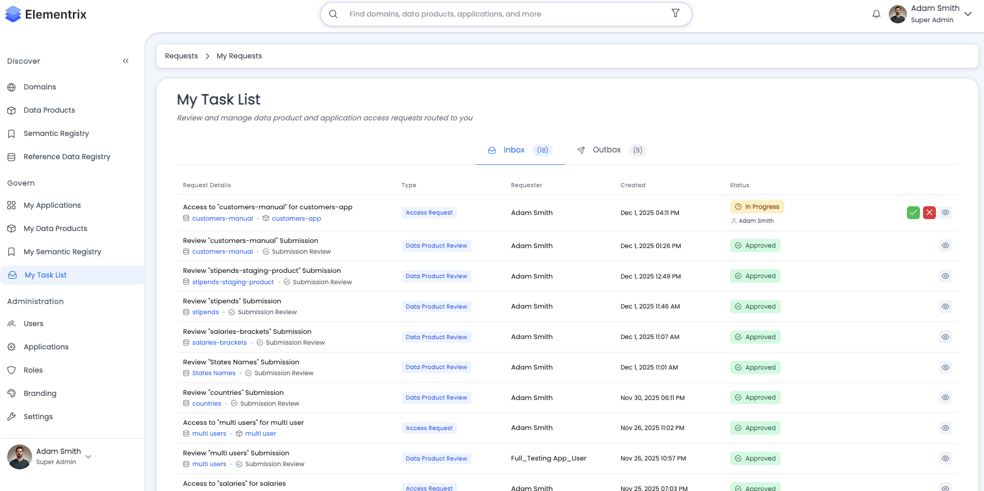Viewport: 984px width, 491px height.
Task: Open the salaries-brackets data product link
Action: coord(219,343)
